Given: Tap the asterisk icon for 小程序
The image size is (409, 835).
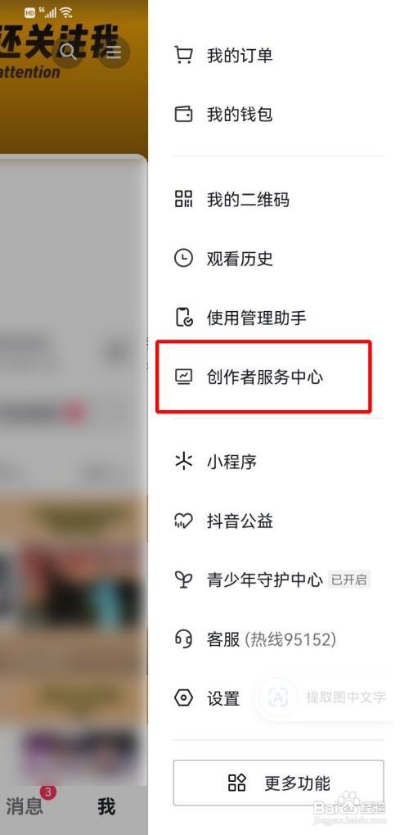Looking at the screenshot, I should 183,461.
